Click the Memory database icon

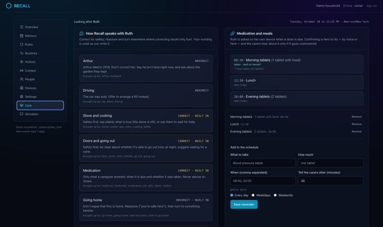click(21, 36)
